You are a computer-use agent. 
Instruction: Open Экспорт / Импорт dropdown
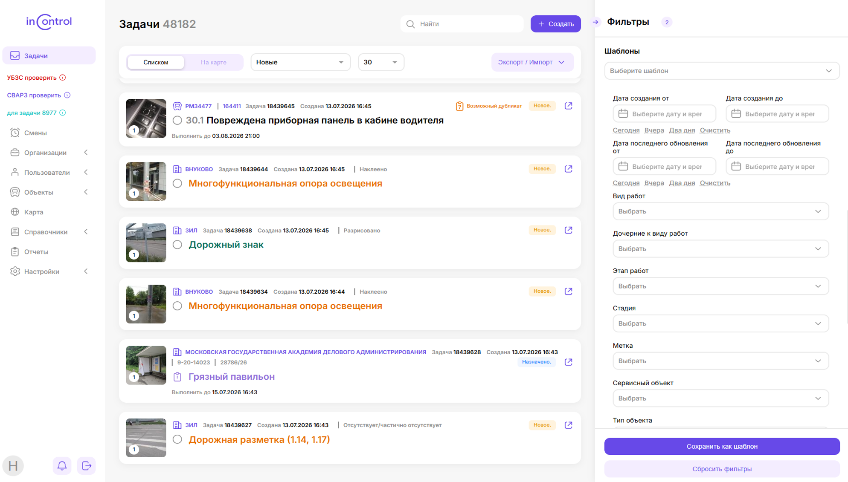pyautogui.click(x=532, y=62)
